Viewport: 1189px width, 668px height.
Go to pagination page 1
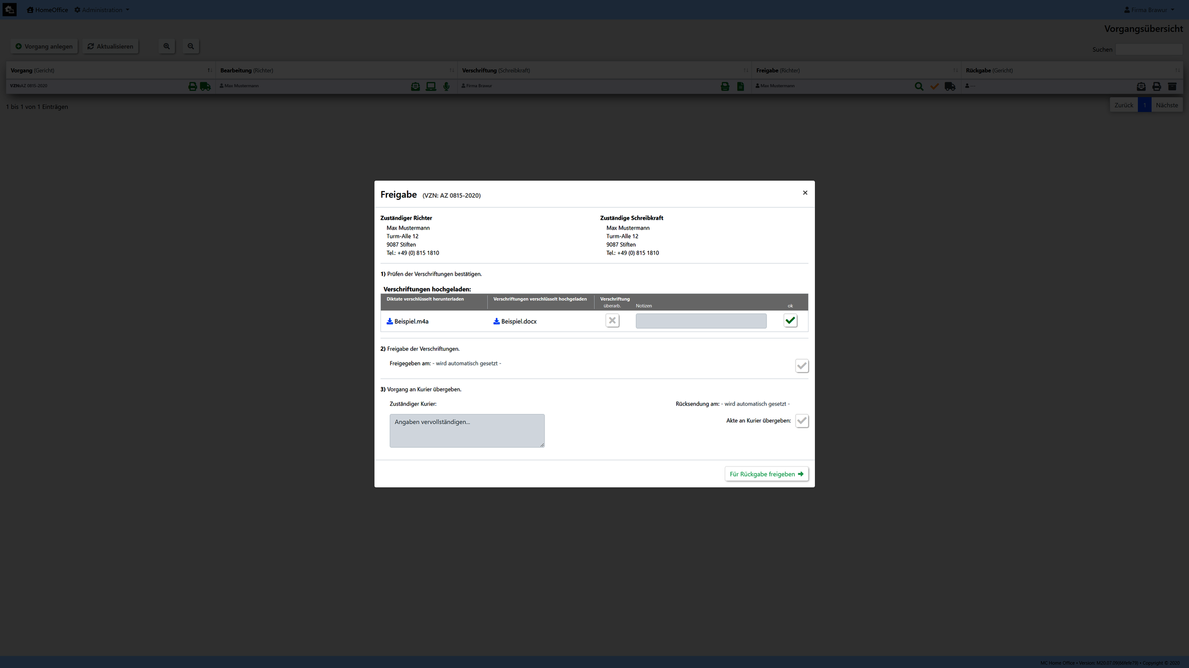point(1144,105)
